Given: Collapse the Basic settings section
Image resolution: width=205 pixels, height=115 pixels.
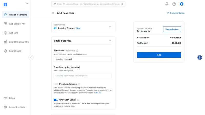Looking at the screenshot, I should coord(110,41).
